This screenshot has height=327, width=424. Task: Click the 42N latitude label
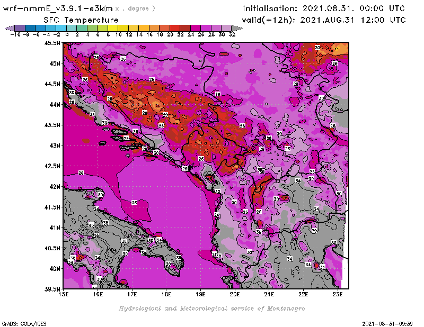click(x=55, y=187)
